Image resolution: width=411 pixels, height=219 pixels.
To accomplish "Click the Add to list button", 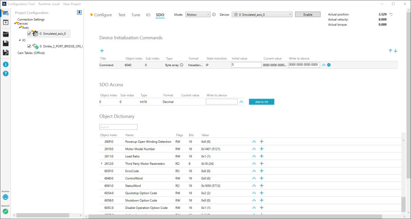I will coord(262,102).
